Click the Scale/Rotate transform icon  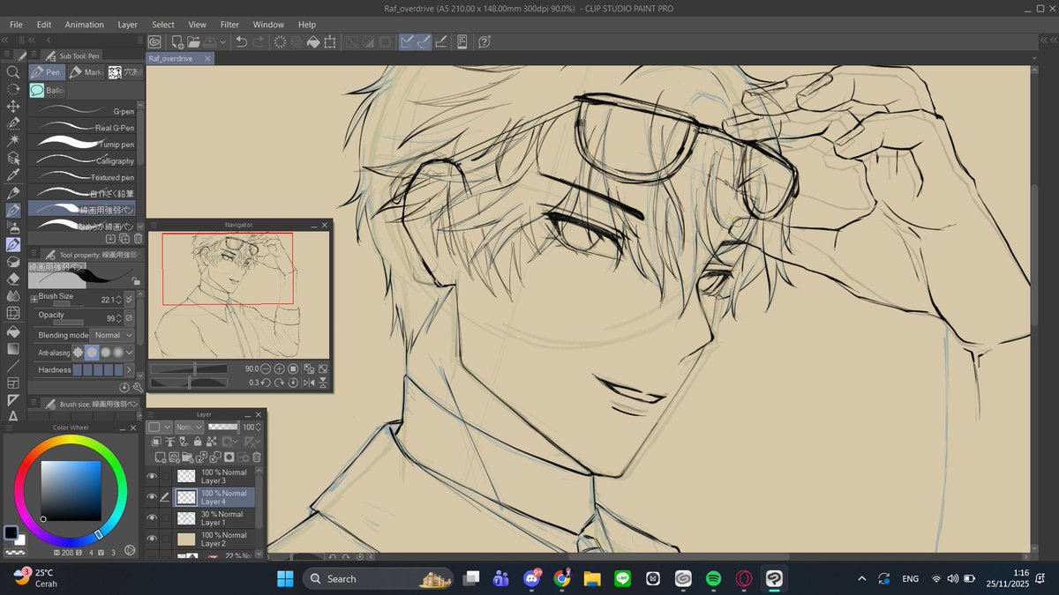click(x=329, y=41)
